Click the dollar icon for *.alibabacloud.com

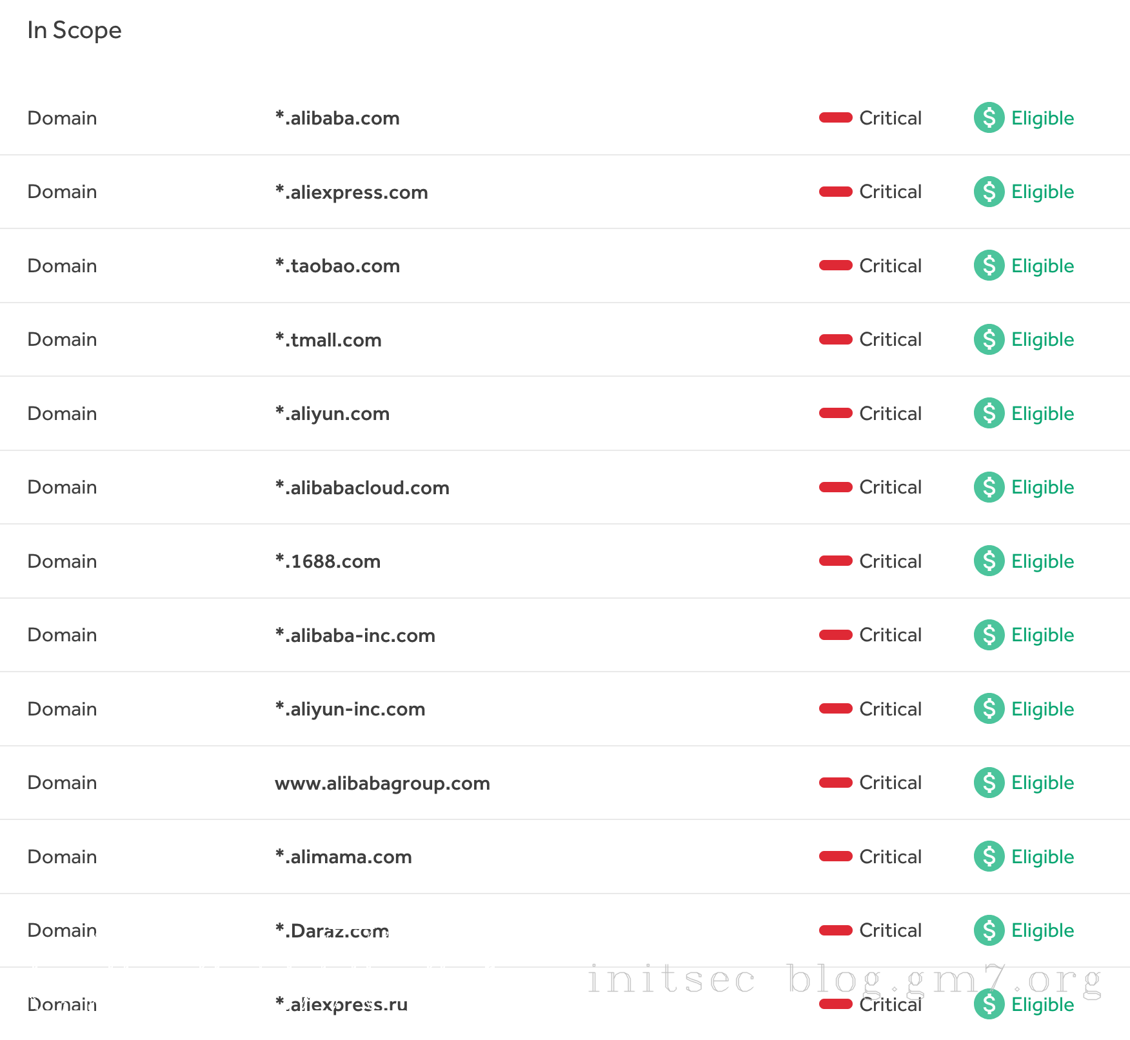pos(989,487)
